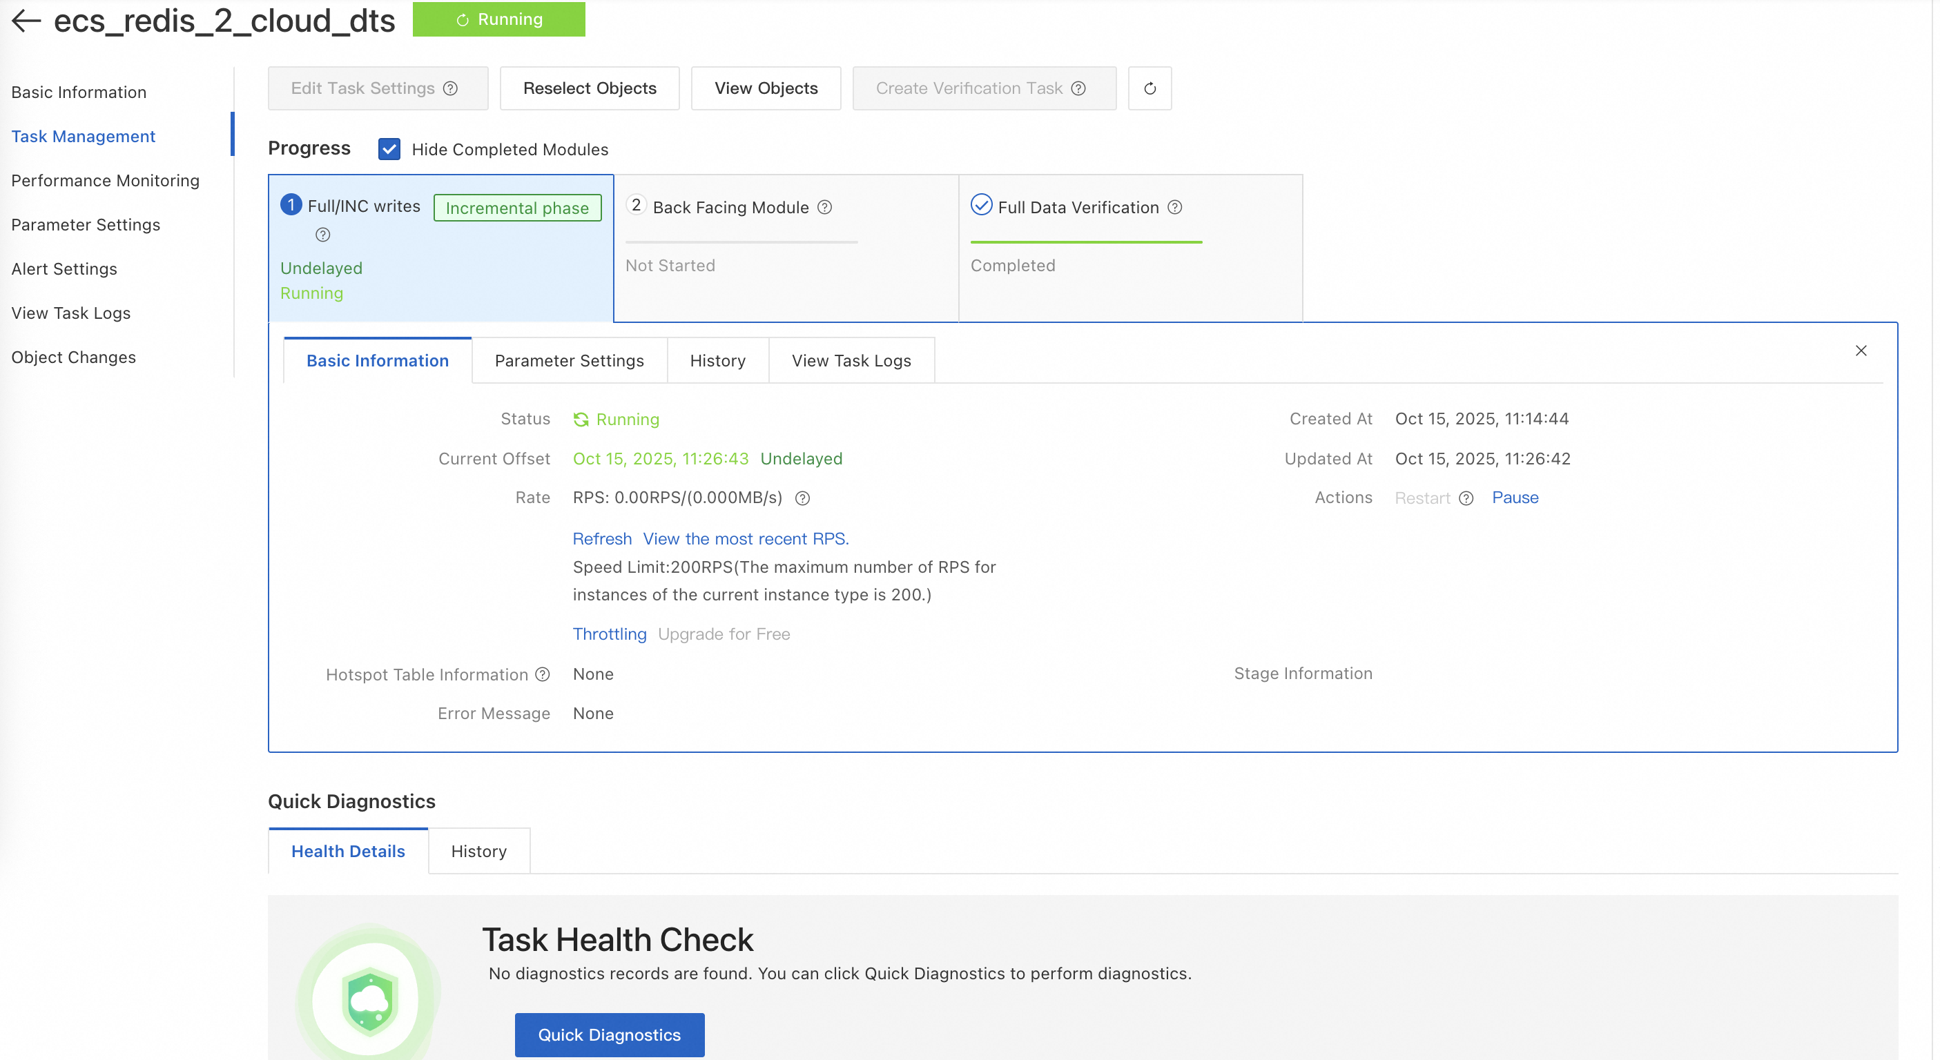Click help icon beside RPS rate value
The image size is (1940, 1060).
803,498
